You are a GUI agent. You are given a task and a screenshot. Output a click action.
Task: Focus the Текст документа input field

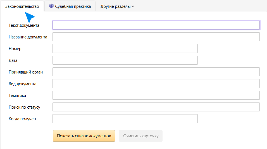pyautogui.click(x=156, y=25)
